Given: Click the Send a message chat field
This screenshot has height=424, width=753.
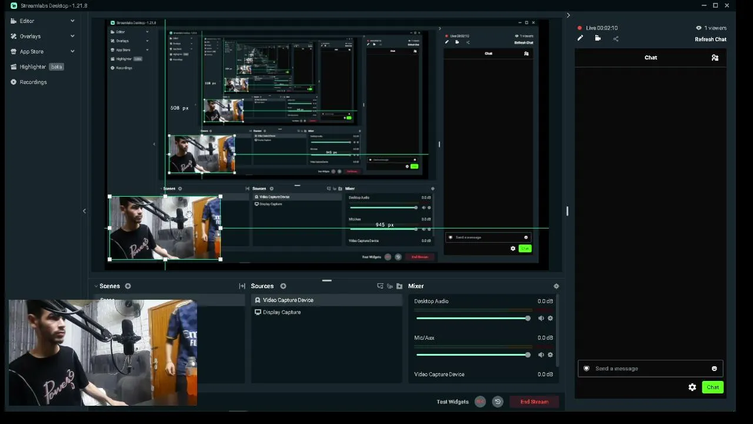Looking at the screenshot, I should tap(650, 369).
